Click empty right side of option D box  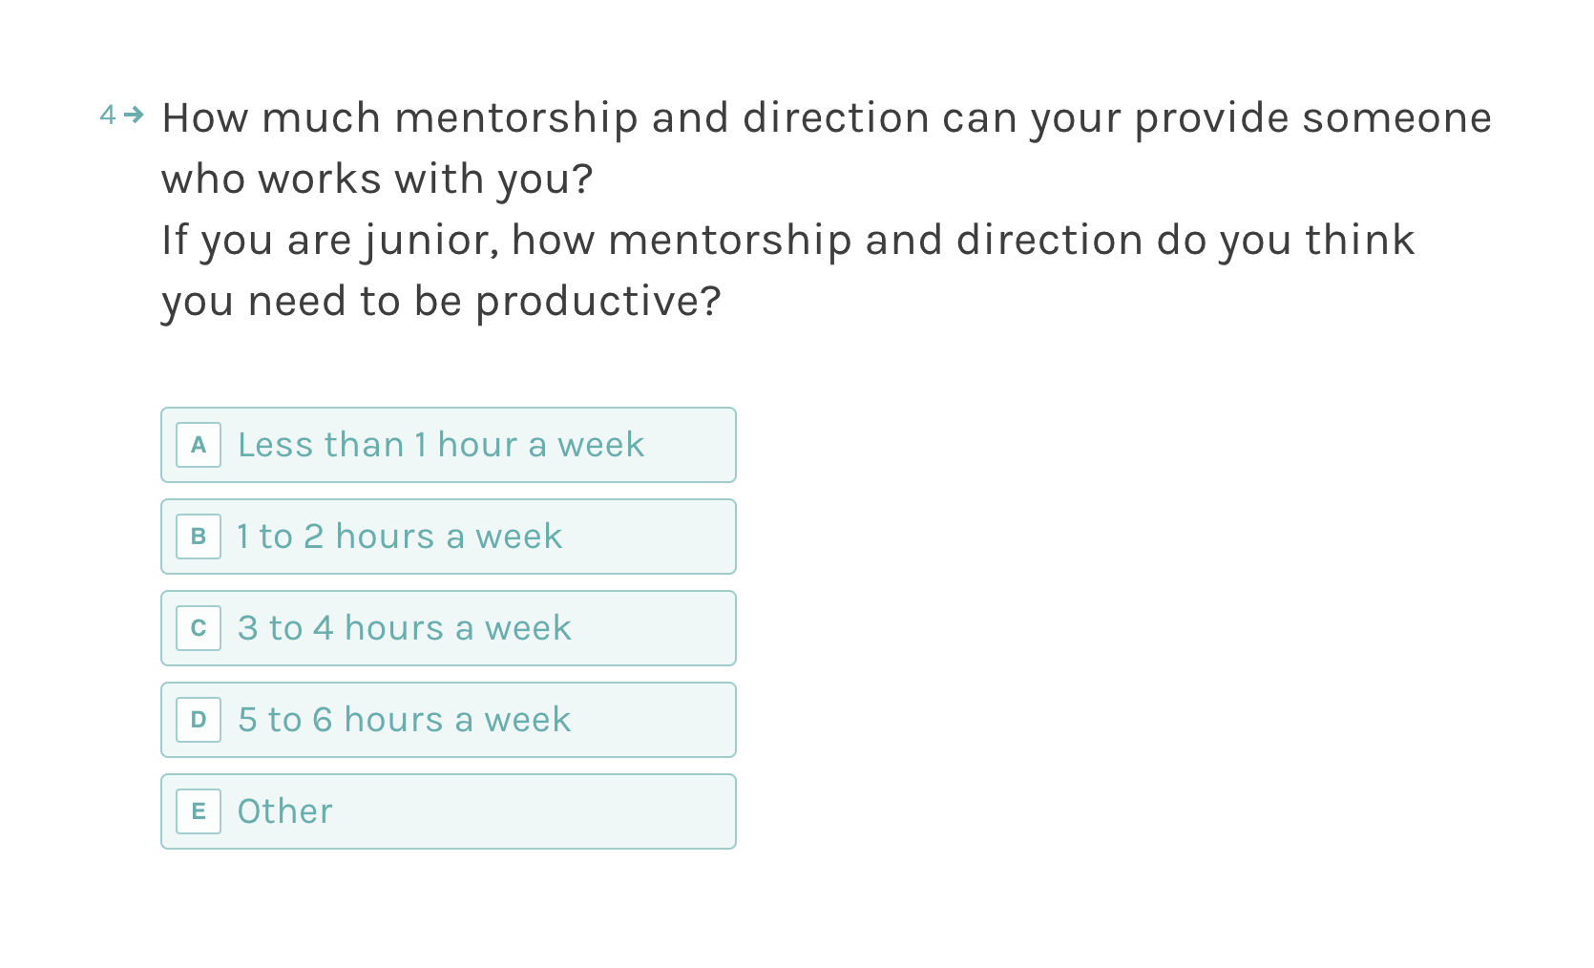pyautogui.click(x=659, y=720)
